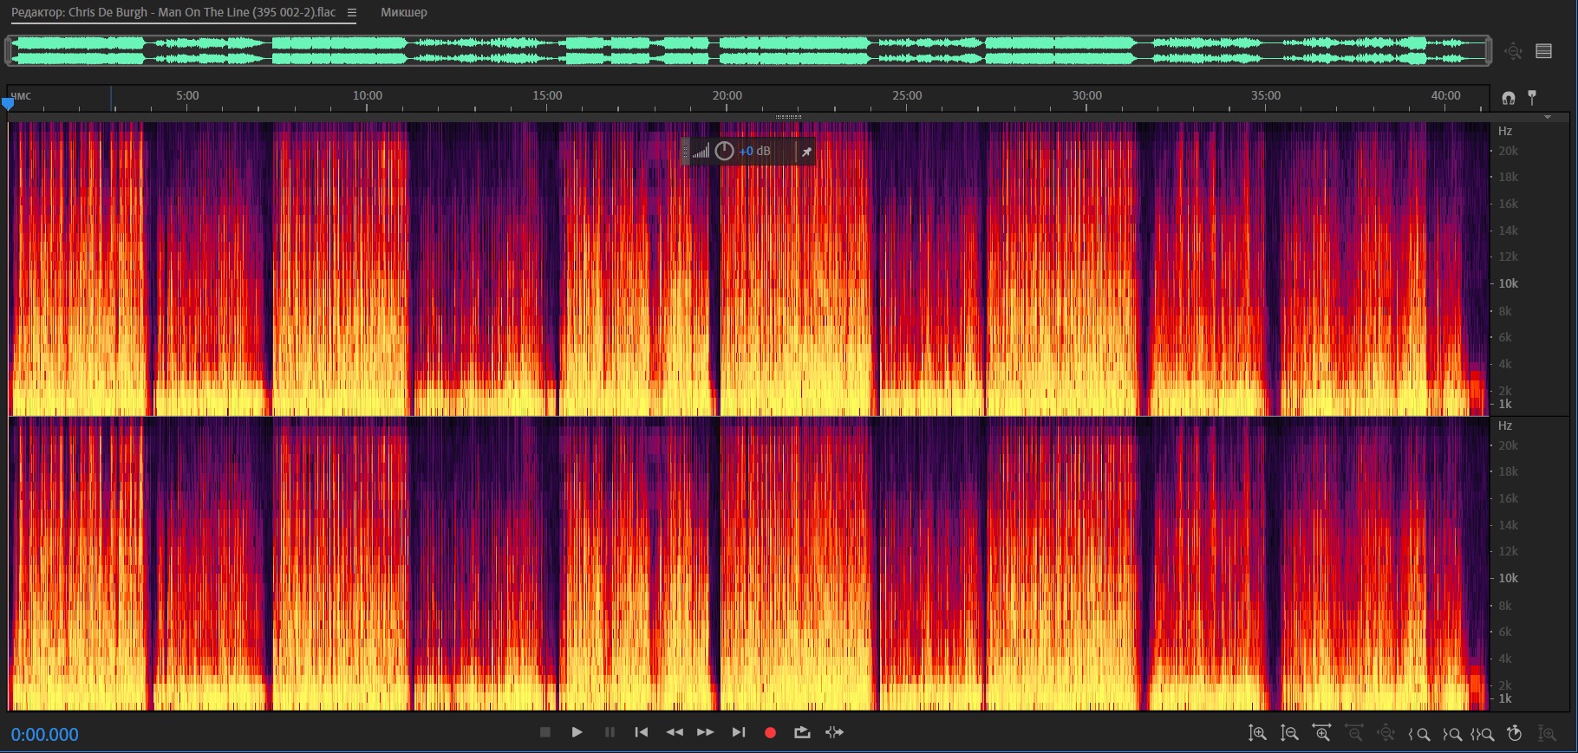Toggle snapping magnet icon
Image resolution: width=1578 pixels, height=753 pixels.
1509,98
